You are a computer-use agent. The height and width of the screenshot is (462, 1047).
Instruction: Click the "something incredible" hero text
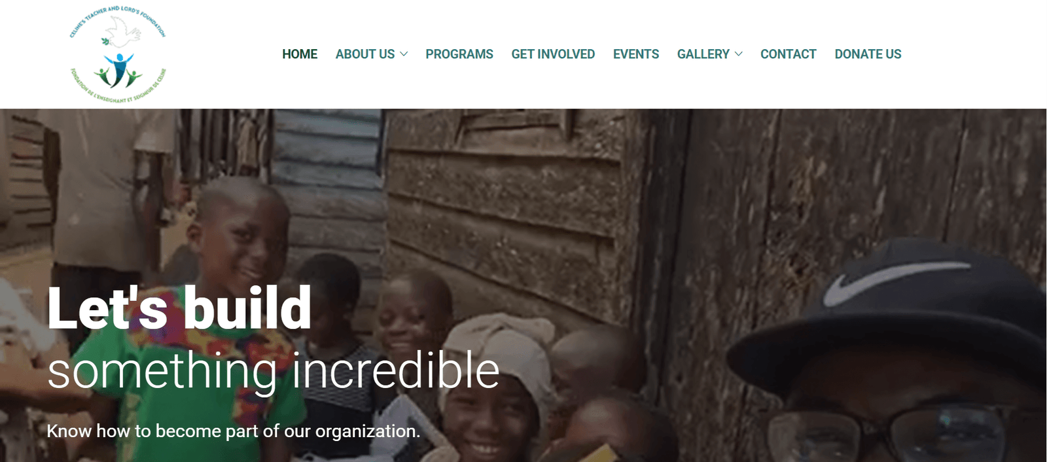tap(274, 371)
